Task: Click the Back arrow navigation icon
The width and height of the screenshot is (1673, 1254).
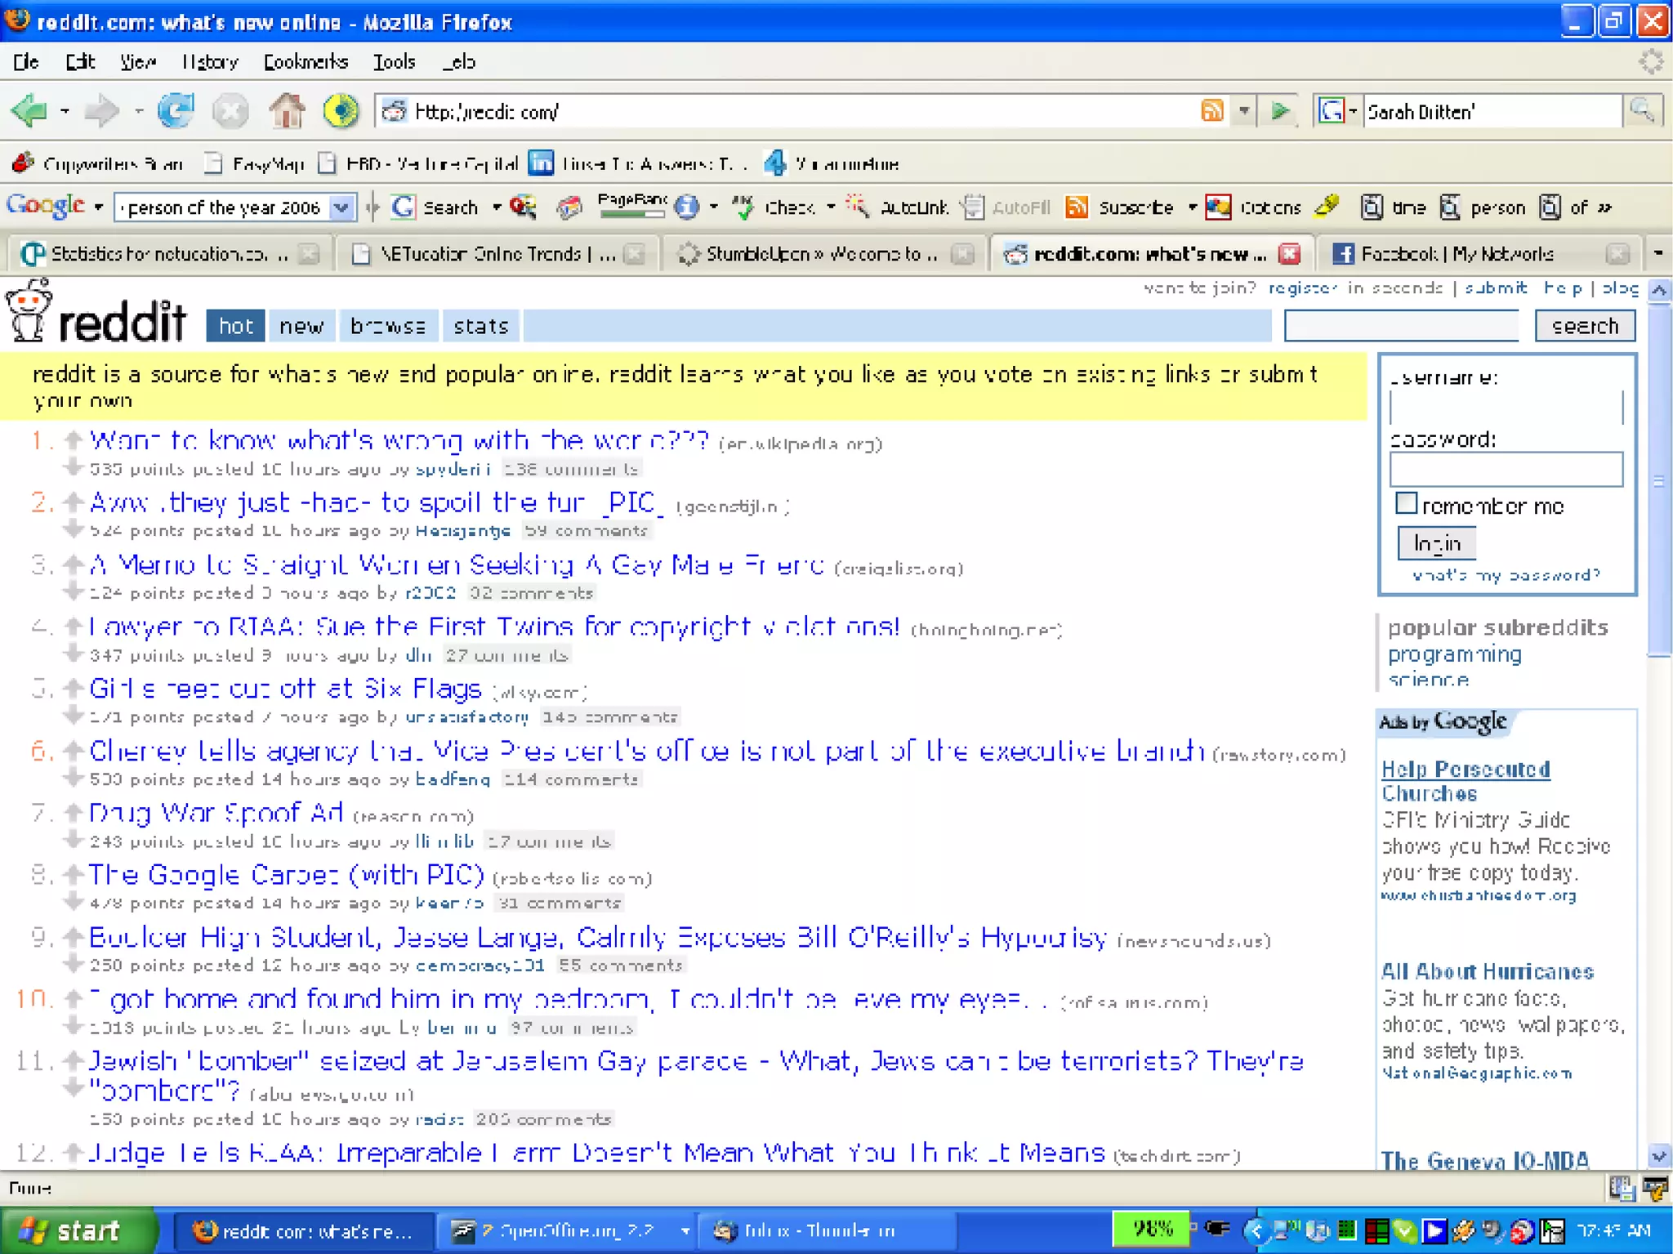Action: (x=30, y=110)
